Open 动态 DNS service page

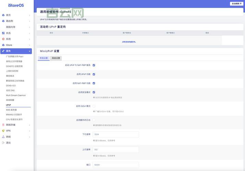click(x=10, y=90)
